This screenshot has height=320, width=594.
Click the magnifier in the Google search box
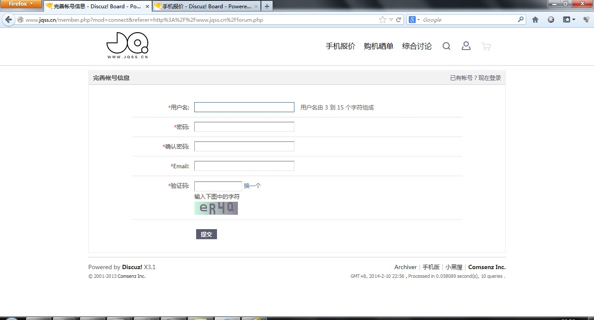coord(521,20)
